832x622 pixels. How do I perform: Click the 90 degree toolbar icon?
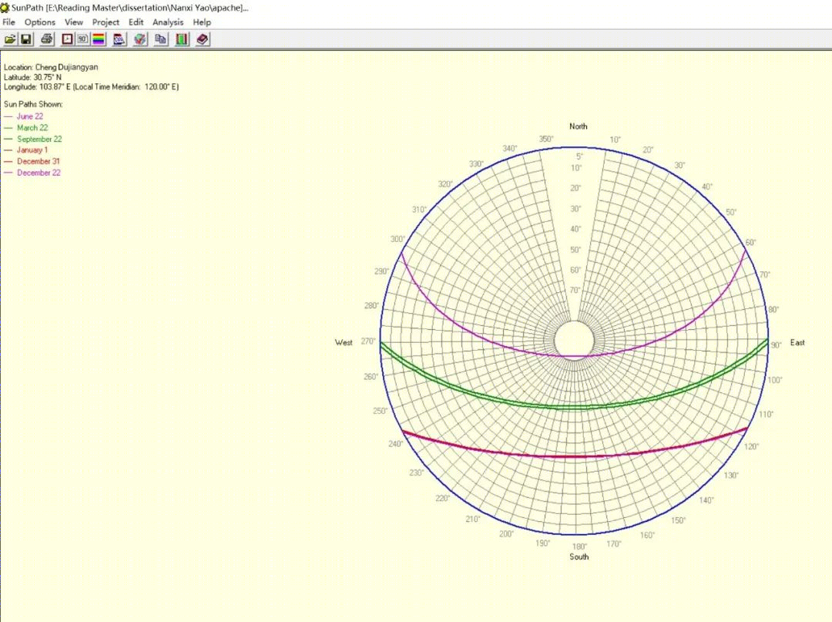tap(83, 39)
